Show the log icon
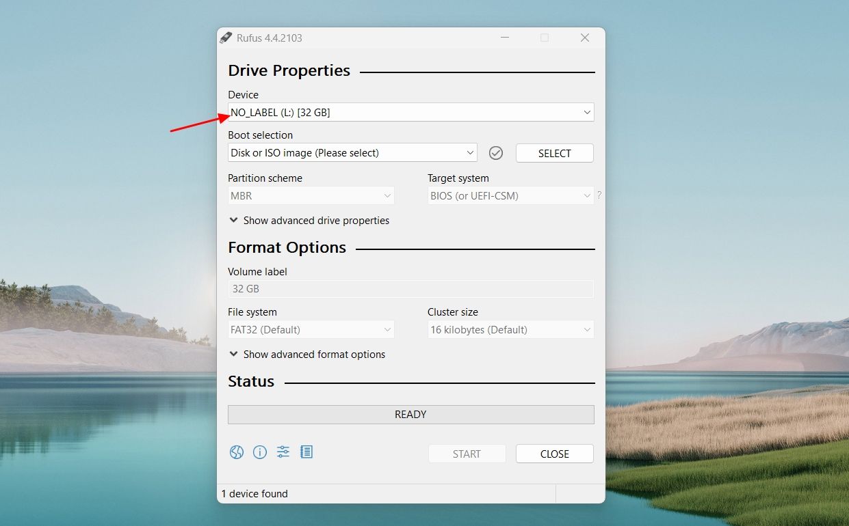The width and height of the screenshot is (849, 526). click(306, 452)
